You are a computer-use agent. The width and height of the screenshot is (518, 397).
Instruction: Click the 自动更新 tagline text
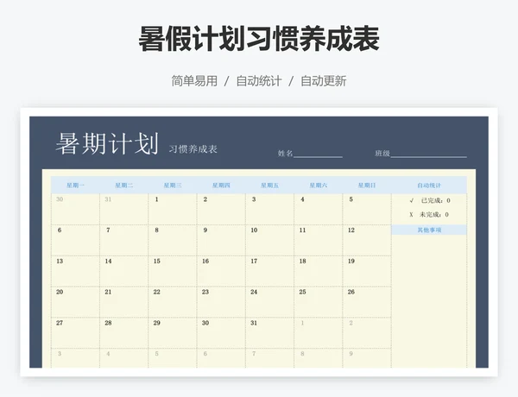coord(324,81)
